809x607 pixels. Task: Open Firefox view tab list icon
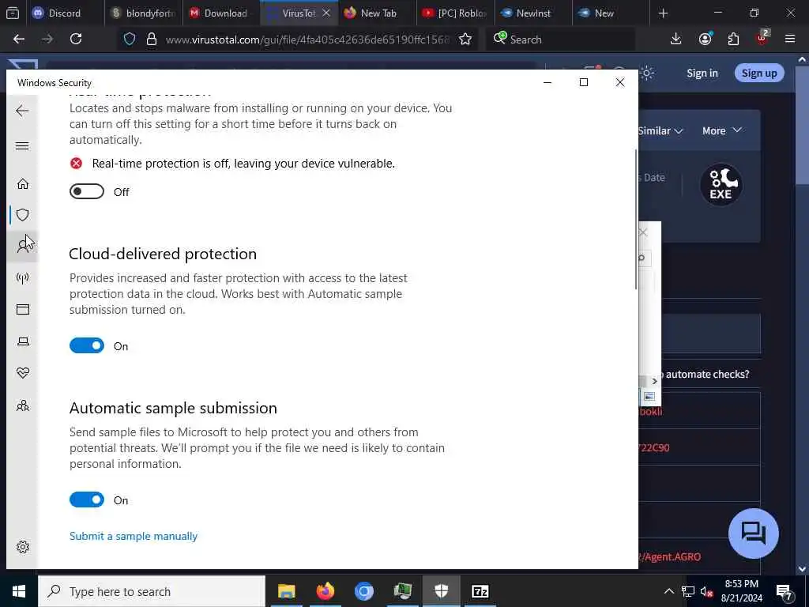[x=13, y=13]
